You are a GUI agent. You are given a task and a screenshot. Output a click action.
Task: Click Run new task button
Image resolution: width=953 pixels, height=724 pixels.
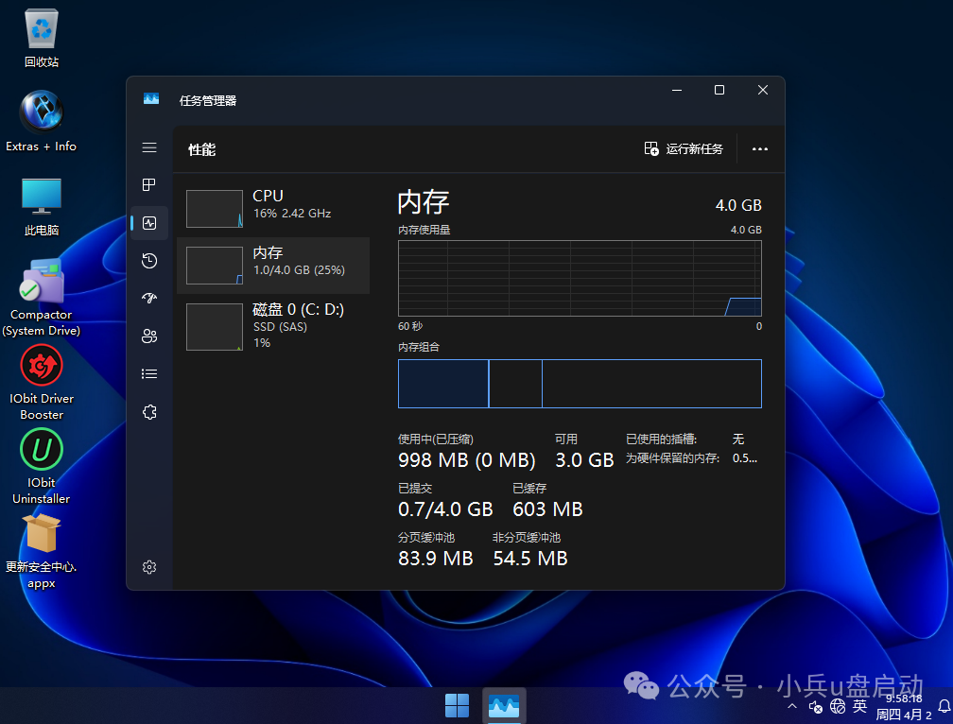pos(684,149)
